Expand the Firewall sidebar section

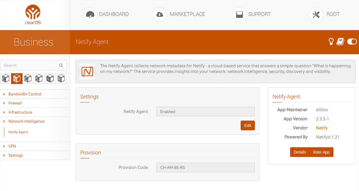tap(15, 103)
